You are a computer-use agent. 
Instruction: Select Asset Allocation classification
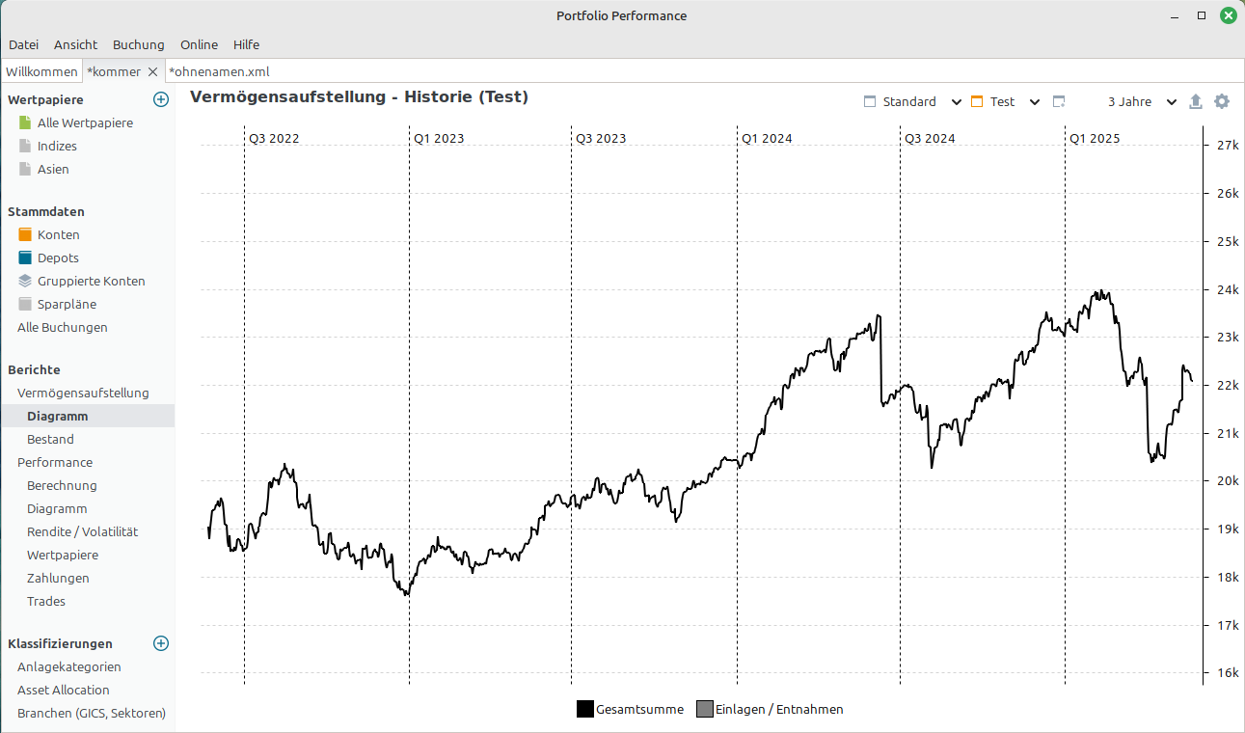(63, 690)
